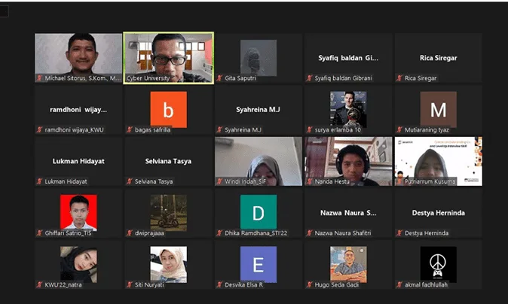
Task: Click muted mic icon beside Michael Sitorus
Action: tap(39, 78)
